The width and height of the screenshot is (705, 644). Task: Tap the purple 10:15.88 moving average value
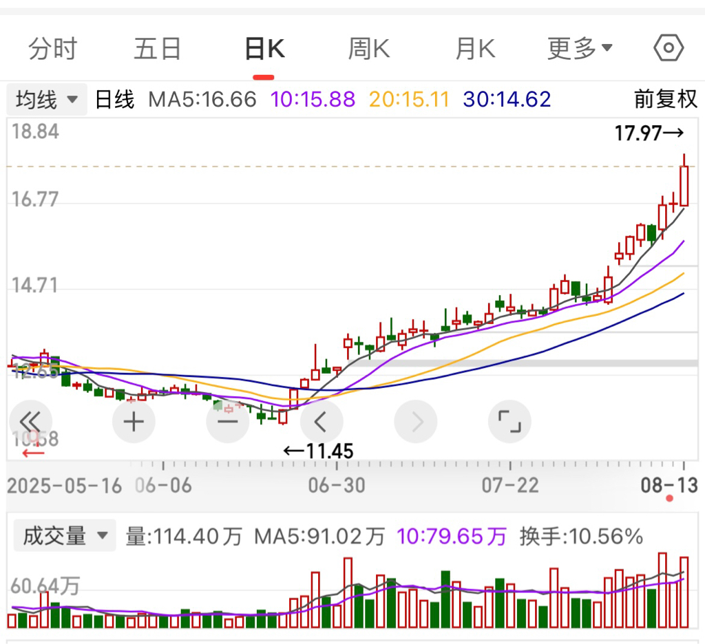coord(313,99)
